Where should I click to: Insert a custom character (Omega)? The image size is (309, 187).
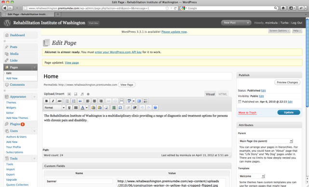120,107
